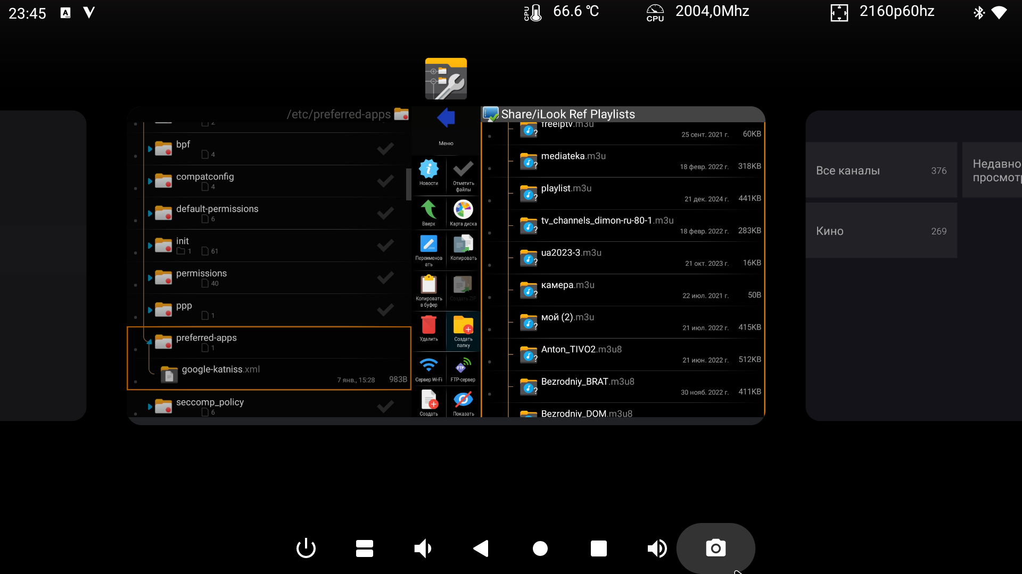Open the playlist.m3u file
The width and height of the screenshot is (1022, 574).
pyautogui.click(x=566, y=189)
